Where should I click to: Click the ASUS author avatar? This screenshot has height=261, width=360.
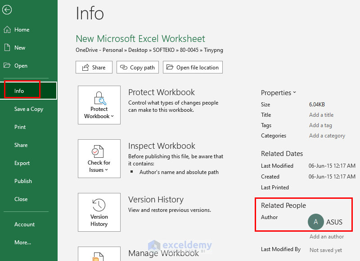(x=316, y=222)
